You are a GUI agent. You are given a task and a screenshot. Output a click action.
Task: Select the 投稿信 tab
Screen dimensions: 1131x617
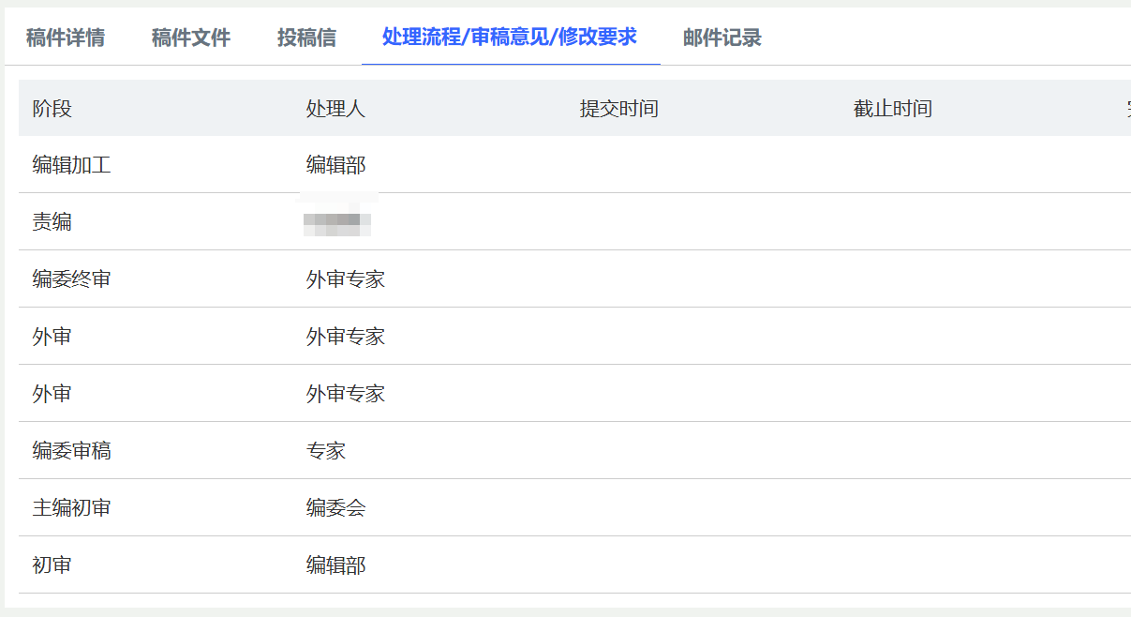click(306, 38)
